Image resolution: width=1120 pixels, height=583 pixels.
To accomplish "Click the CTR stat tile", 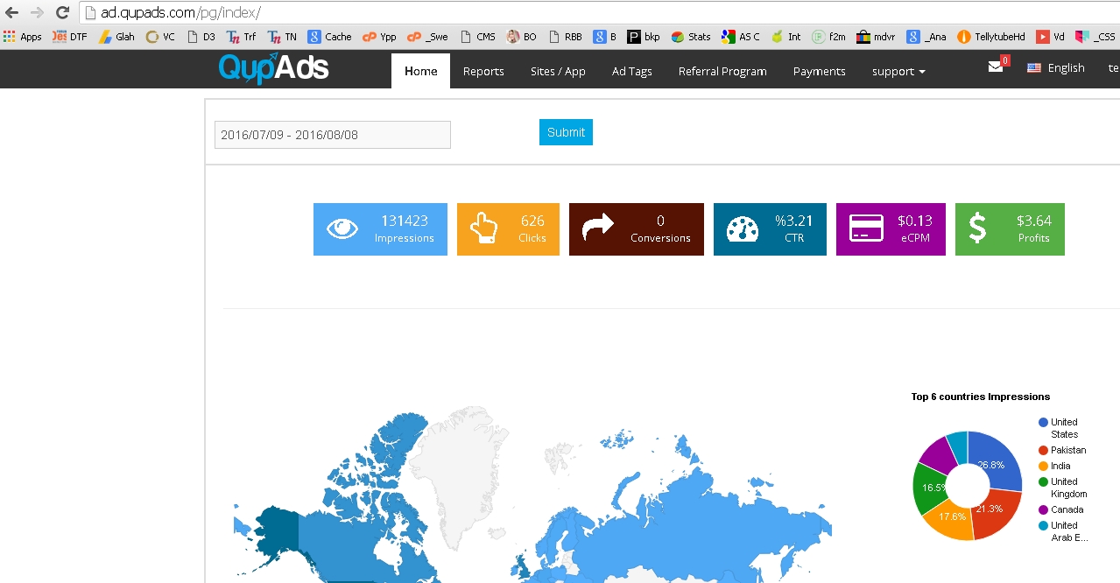I will pos(770,229).
